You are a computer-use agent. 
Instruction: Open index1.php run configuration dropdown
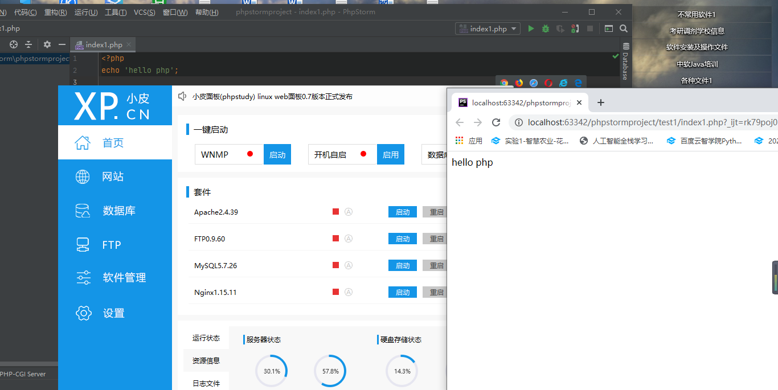point(488,28)
